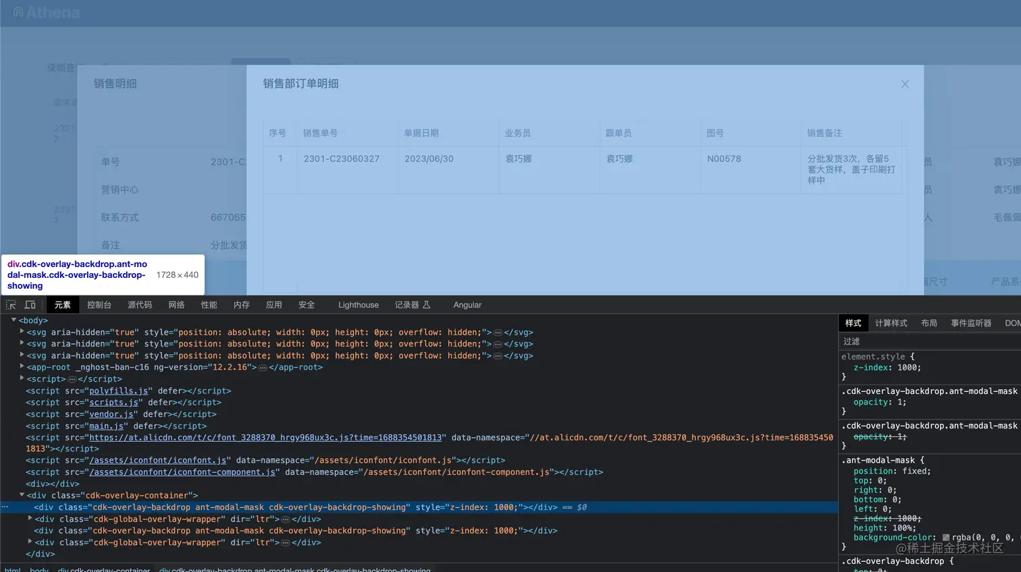Viewport: 1021px width, 572px height.
Task: Switch to the Angular tab
Action: point(467,305)
